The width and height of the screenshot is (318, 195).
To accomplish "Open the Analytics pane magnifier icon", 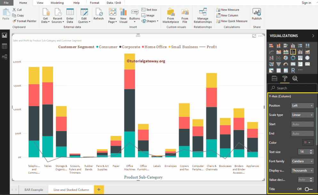I will [x=295, y=79].
